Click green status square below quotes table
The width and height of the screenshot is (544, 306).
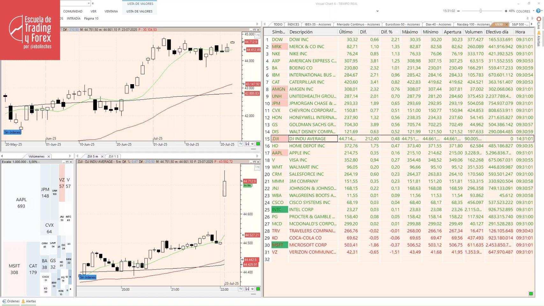coord(531,294)
